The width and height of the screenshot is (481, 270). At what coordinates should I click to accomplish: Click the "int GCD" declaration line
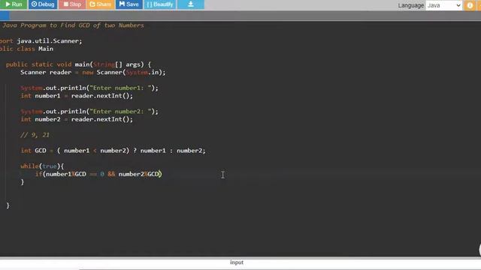pyautogui.click(x=113, y=151)
